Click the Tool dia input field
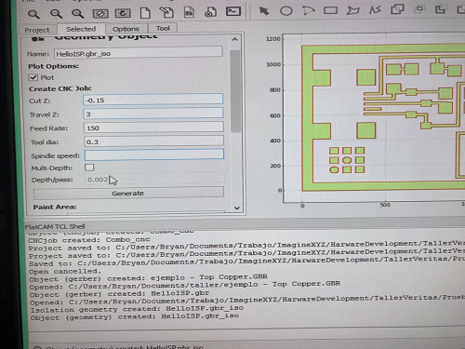Screen dimensions: 465x349 pos(154,141)
